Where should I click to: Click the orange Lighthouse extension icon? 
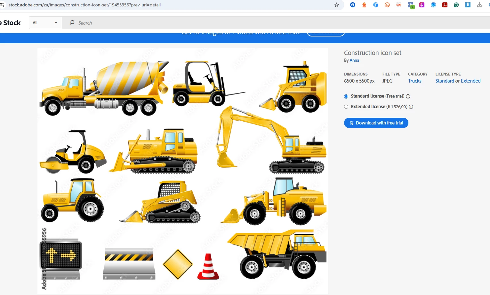(364, 5)
